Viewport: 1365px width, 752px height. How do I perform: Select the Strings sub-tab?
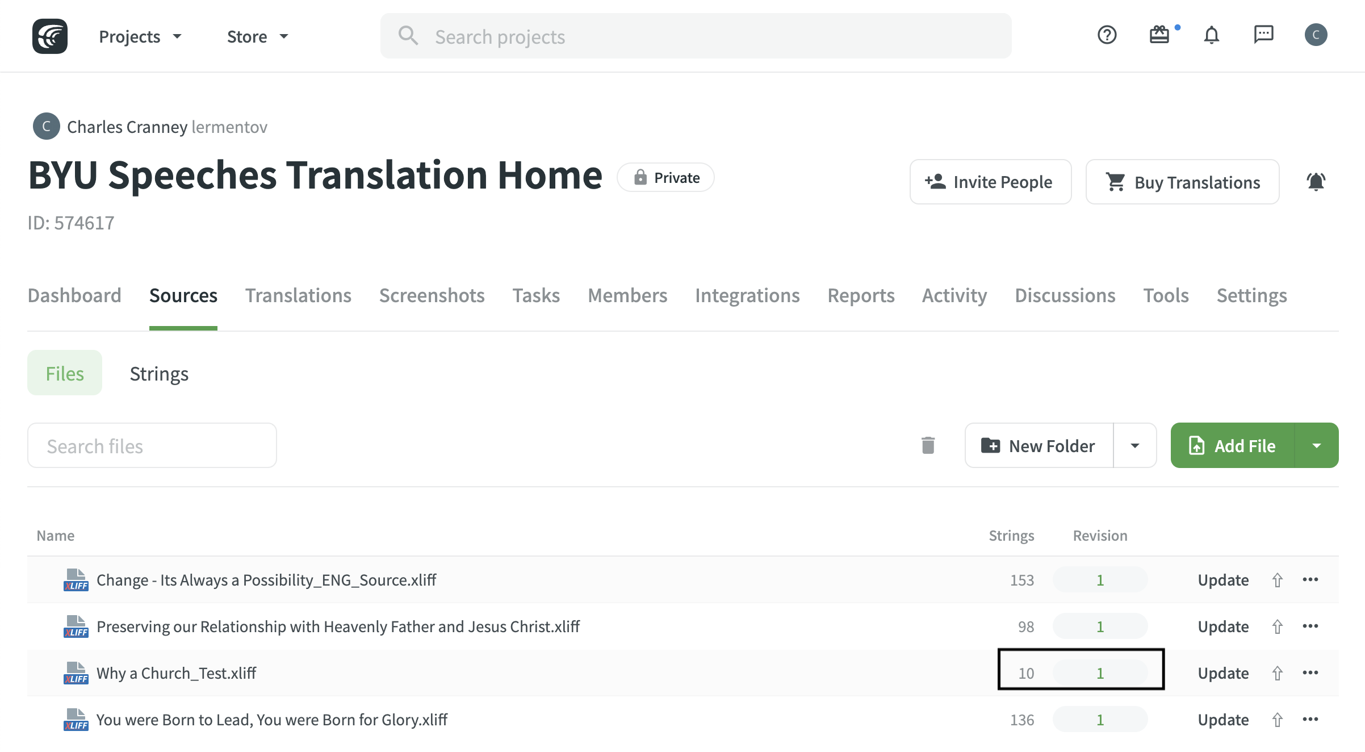(159, 374)
